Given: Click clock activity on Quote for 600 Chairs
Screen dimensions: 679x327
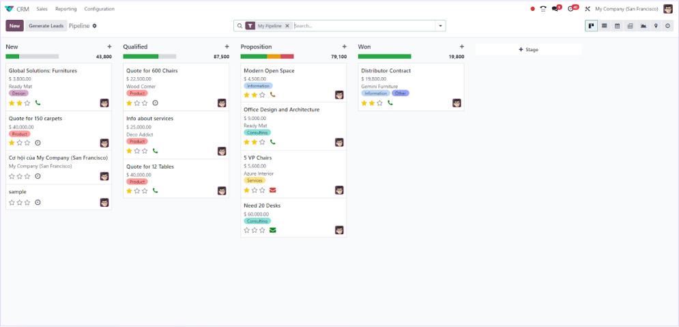Looking at the screenshot, I should 155,103.
